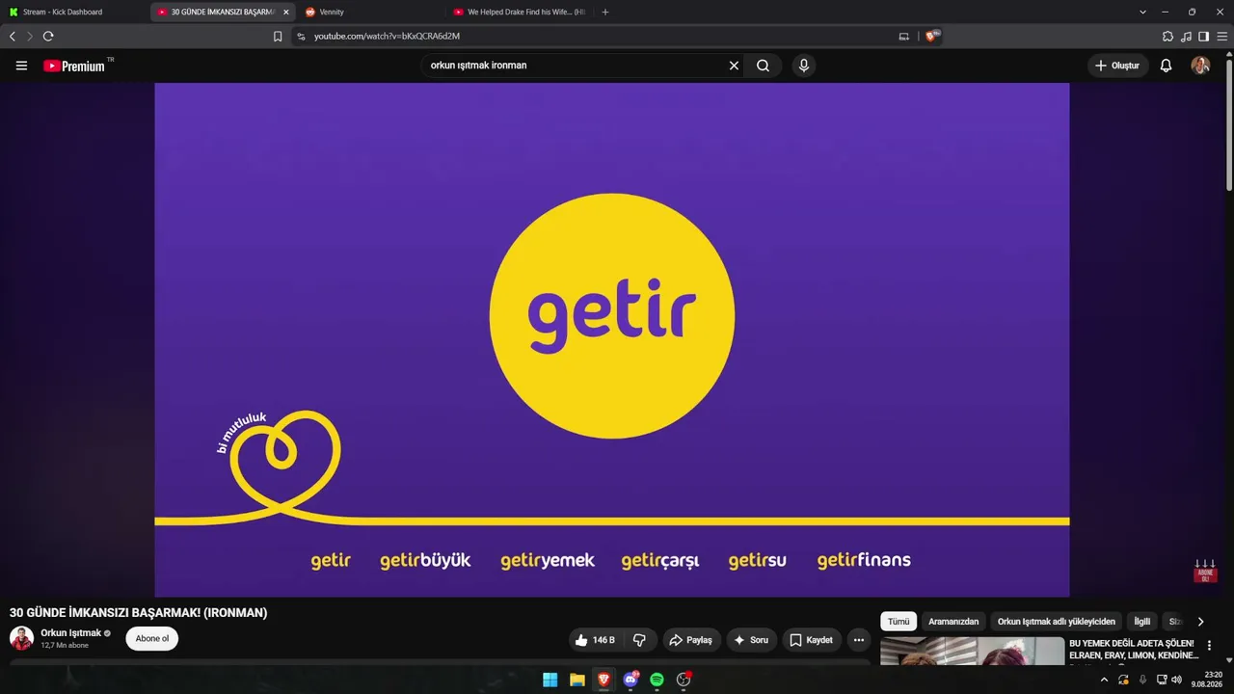Click the Soru ask button
Image resolution: width=1234 pixels, height=694 pixels.
[751, 640]
